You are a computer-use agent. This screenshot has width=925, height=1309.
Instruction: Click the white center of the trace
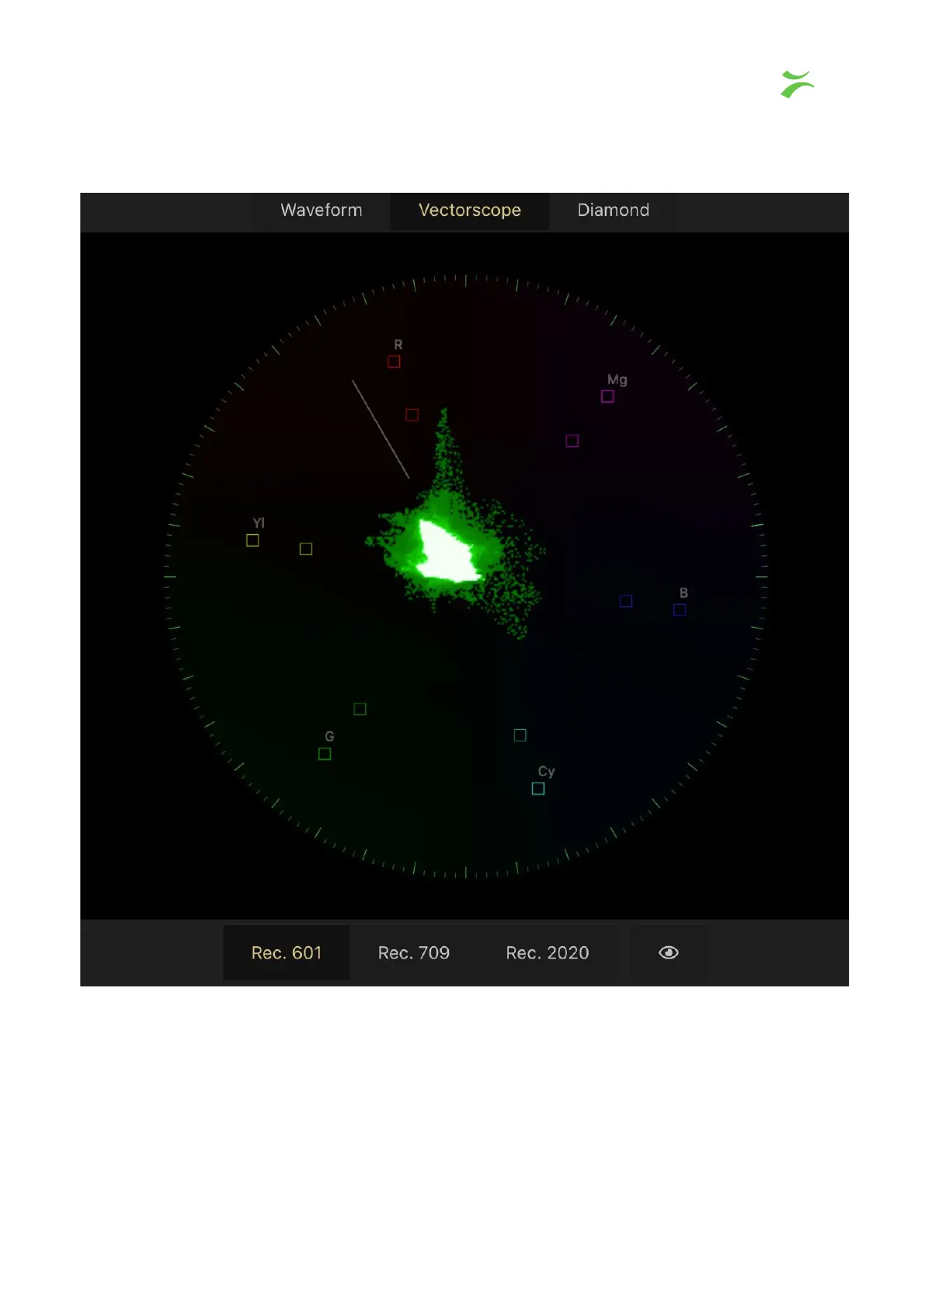tap(449, 552)
